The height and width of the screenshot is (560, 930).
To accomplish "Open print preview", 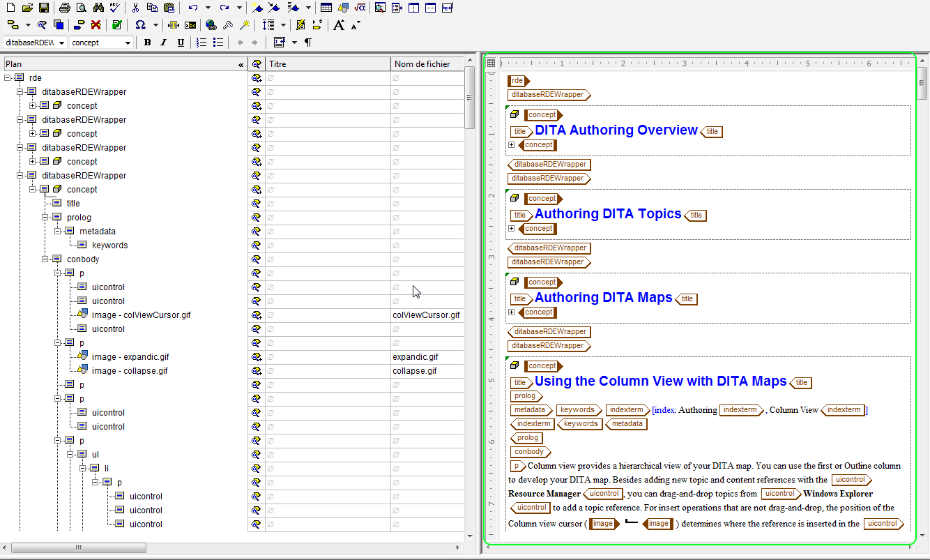I will (x=82, y=8).
